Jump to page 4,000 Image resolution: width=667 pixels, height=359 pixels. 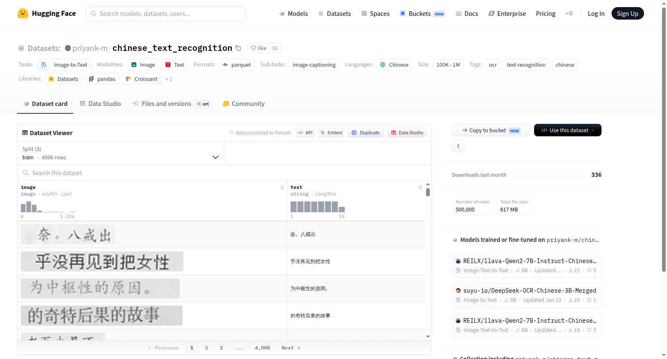tap(262, 348)
